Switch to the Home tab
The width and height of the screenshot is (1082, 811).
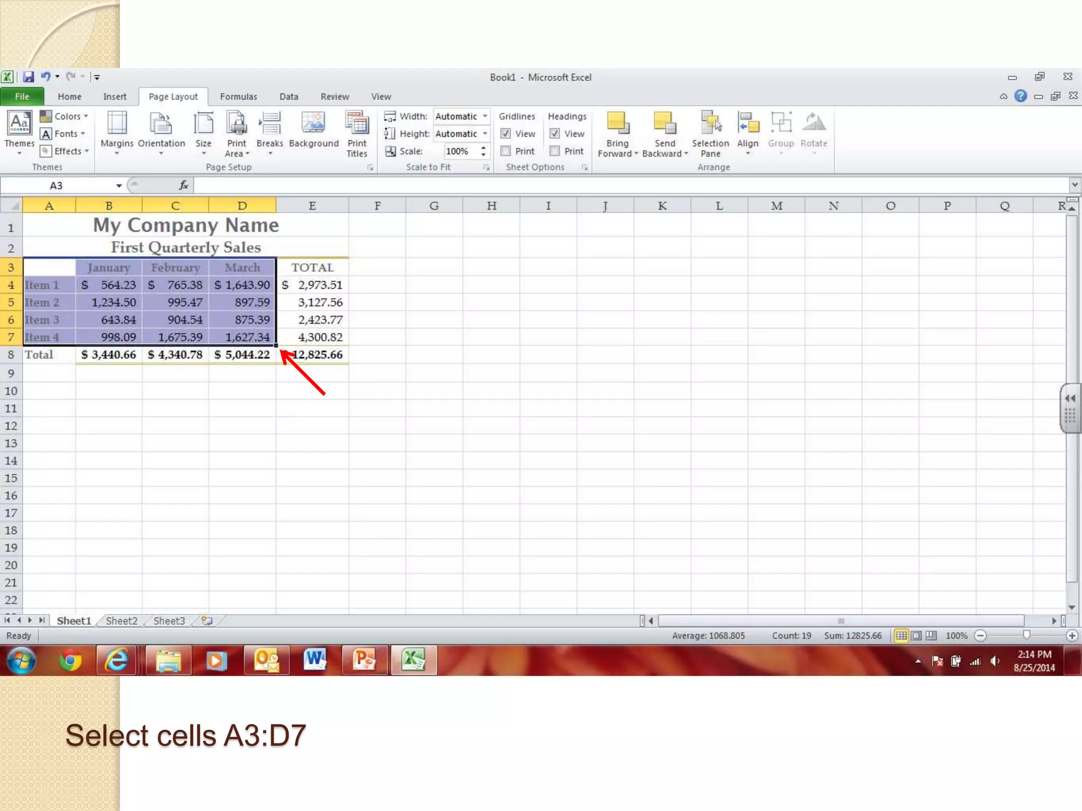click(x=69, y=97)
